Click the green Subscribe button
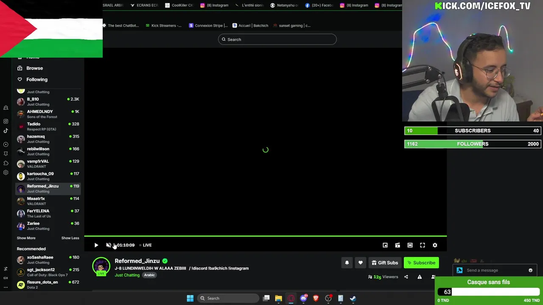 point(421,263)
